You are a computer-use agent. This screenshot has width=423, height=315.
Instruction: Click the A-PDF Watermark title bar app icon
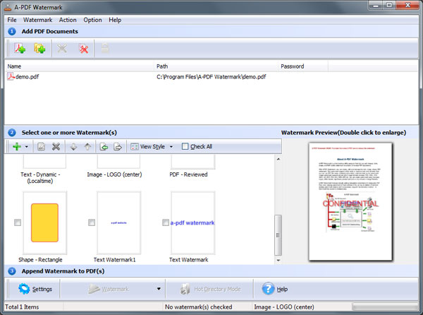pyautogui.click(x=8, y=7)
